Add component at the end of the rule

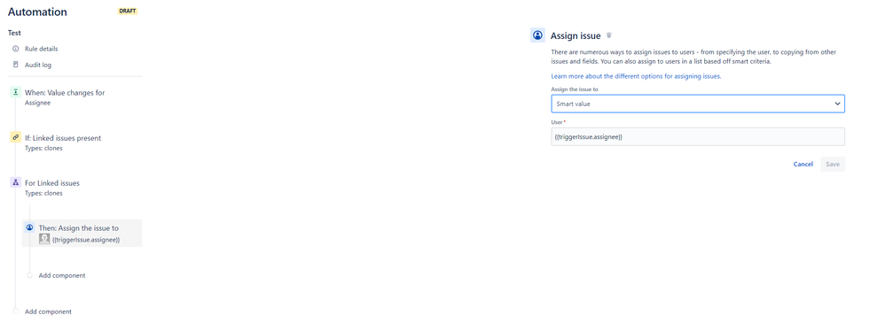(48, 311)
